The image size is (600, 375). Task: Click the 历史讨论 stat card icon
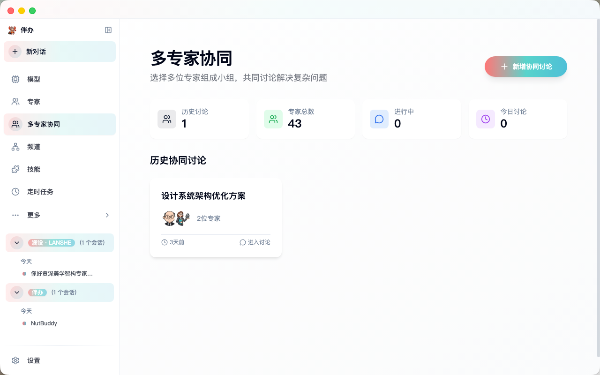pyautogui.click(x=167, y=119)
